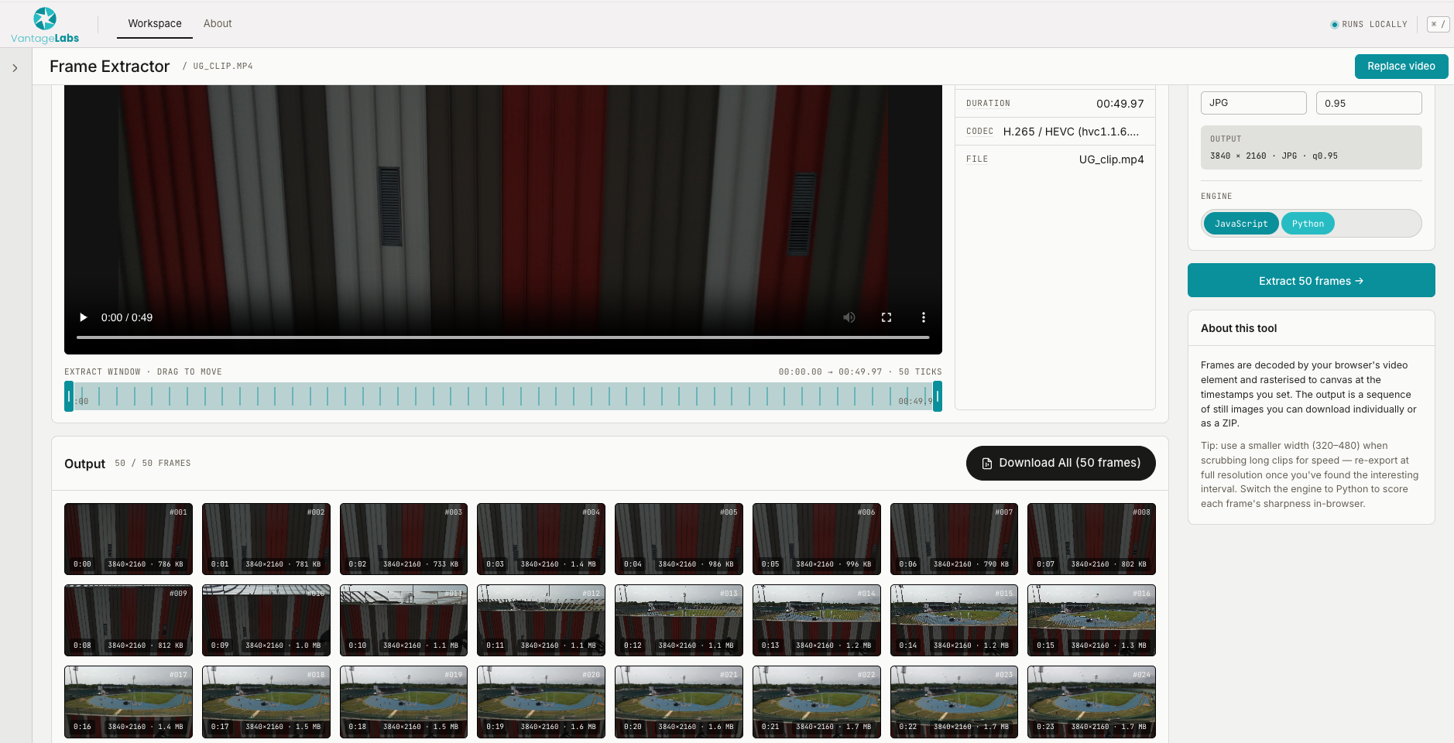Open frame #007 thumbnail
Viewport: 1454px width, 743px height.
tap(954, 539)
